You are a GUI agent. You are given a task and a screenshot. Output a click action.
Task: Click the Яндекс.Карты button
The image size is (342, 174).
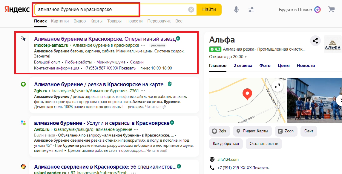(252, 131)
